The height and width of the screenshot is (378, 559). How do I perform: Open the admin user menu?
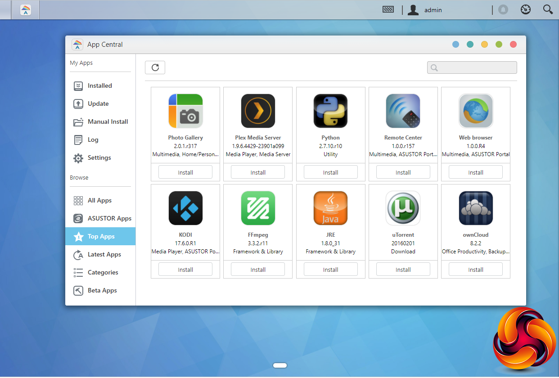click(424, 10)
